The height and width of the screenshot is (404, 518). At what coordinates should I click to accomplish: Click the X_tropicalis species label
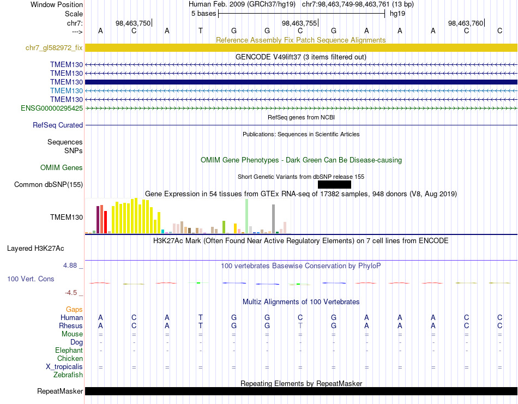point(64,367)
